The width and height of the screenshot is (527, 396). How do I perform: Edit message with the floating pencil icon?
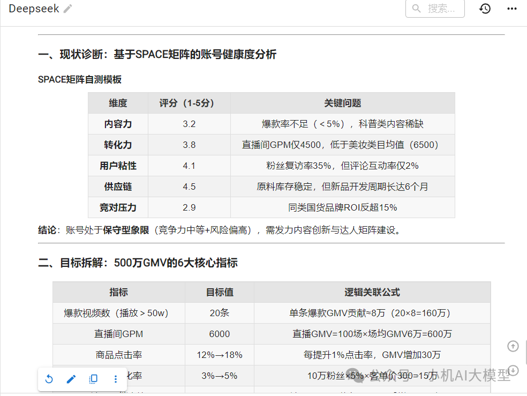click(x=71, y=379)
